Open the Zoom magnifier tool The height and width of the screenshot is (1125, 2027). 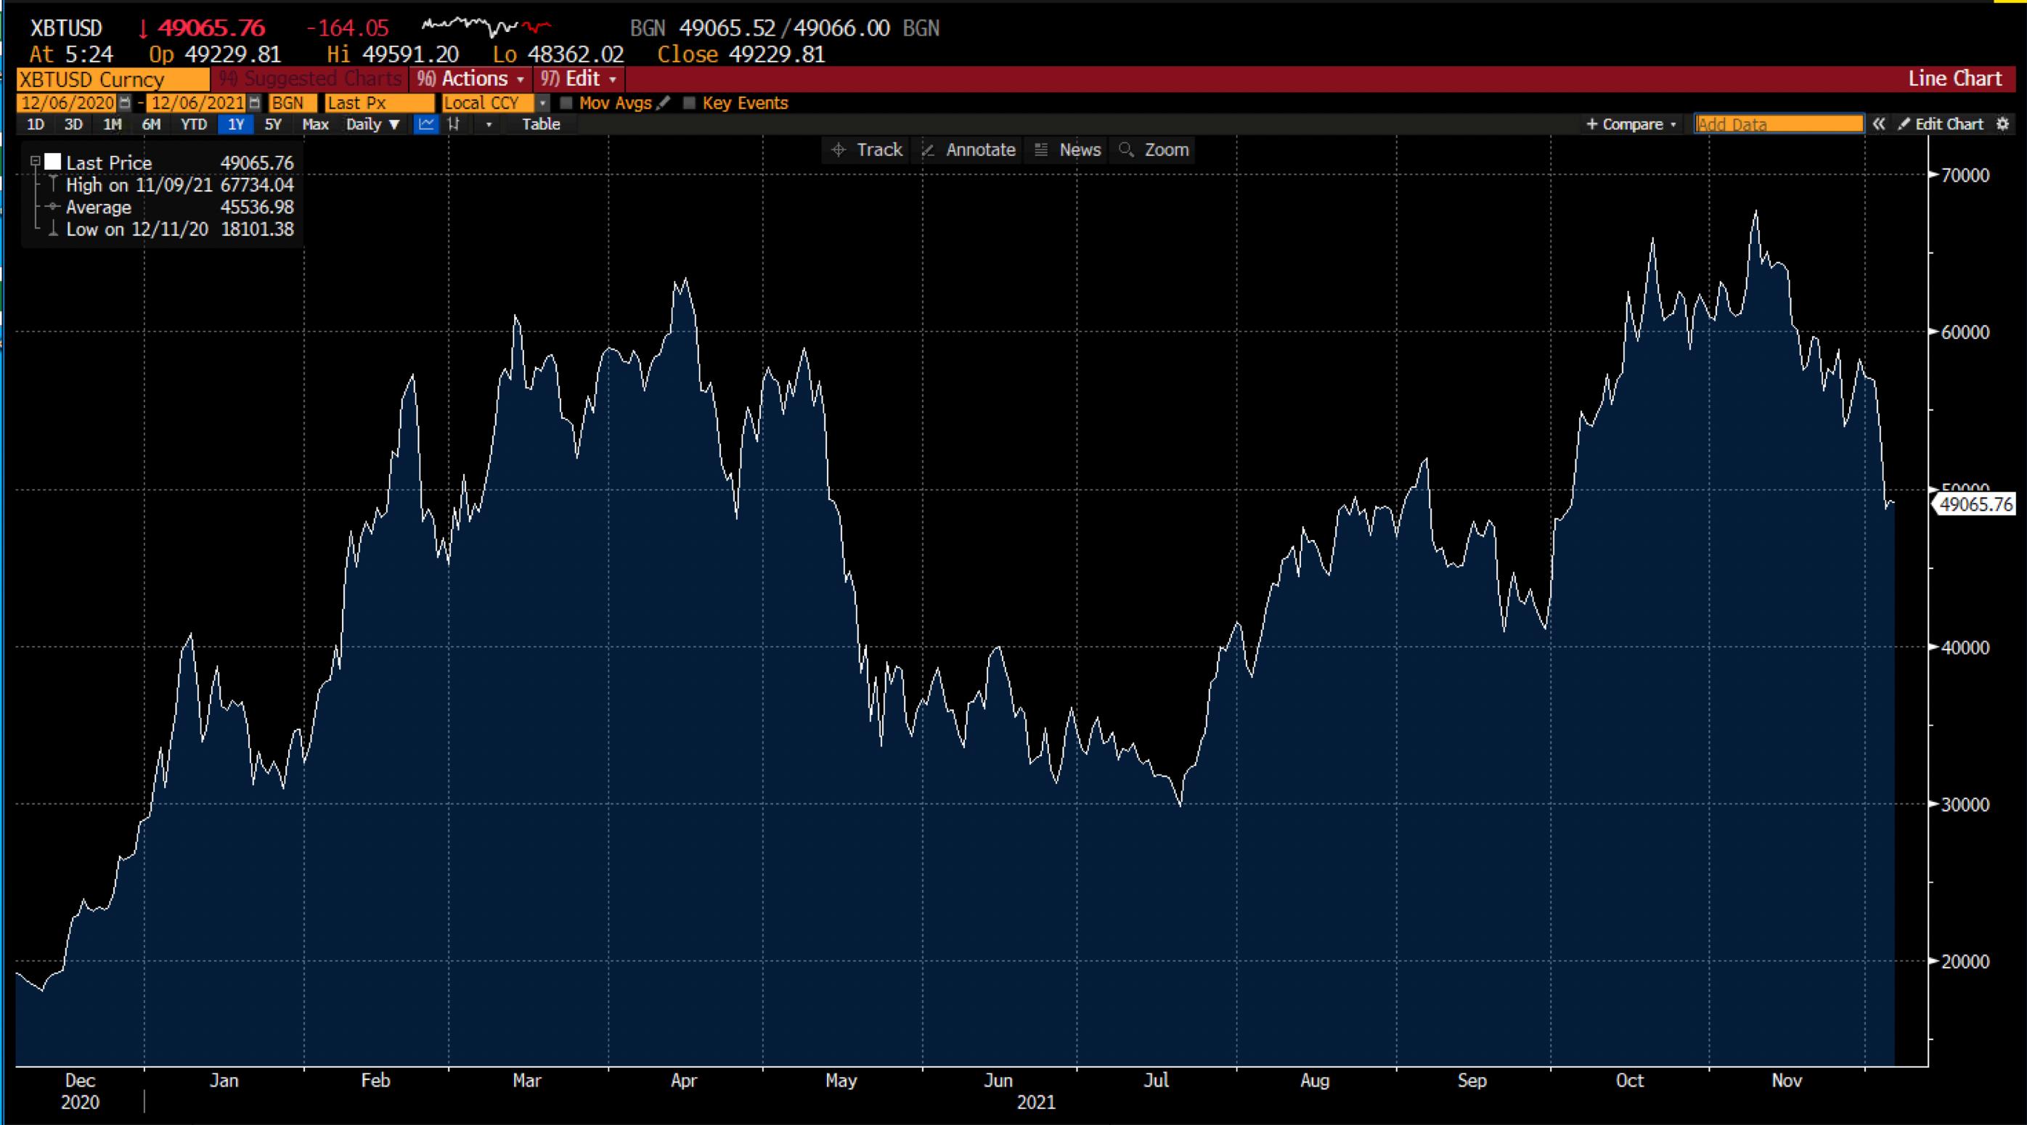(x=1154, y=150)
